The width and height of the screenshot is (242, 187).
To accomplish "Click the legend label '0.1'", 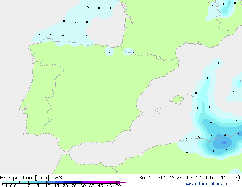I will coord(4,185).
